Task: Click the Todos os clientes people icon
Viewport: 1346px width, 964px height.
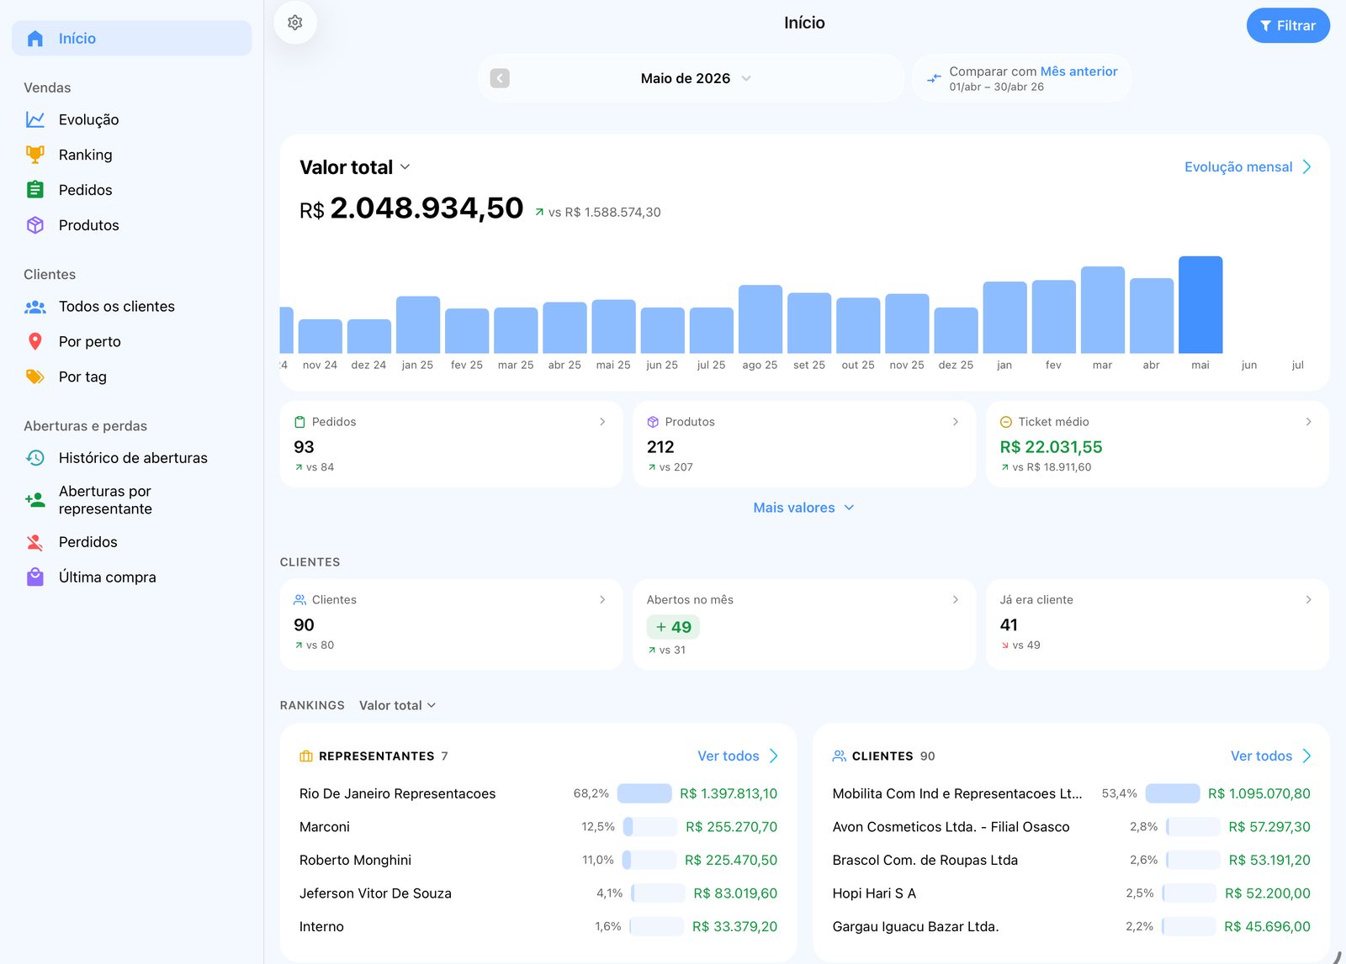Action: (35, 307)
